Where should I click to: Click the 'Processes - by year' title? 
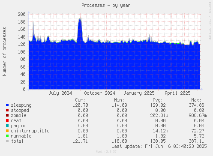(106, 6)
